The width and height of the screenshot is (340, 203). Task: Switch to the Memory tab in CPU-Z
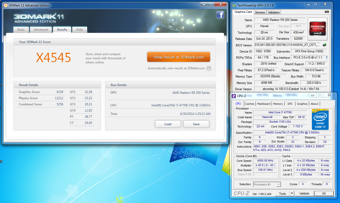pyautogui.click(x=278, y=104)
